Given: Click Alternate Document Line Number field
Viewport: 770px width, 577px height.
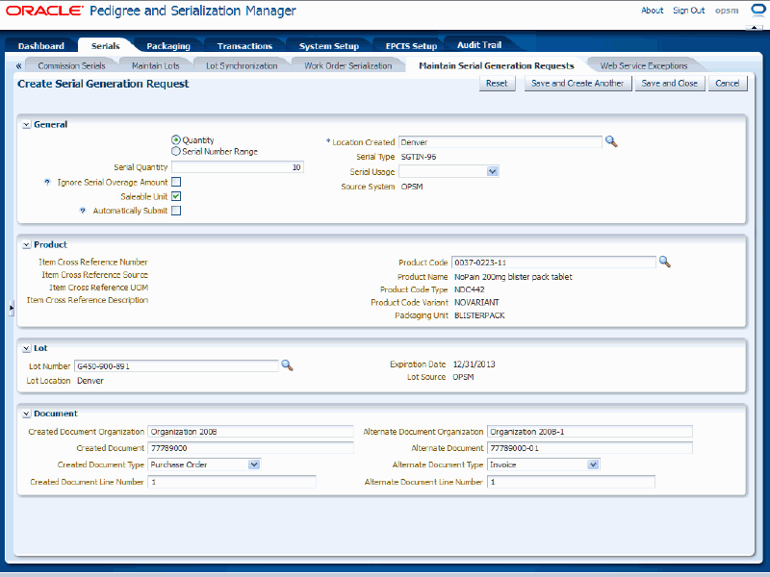Looking at the screenshot, I should 571,482.
